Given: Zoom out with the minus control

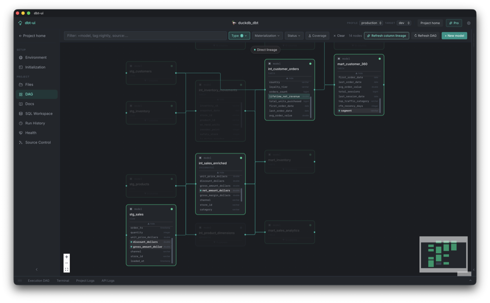Looking at the screenshot, I should [67, 263].
